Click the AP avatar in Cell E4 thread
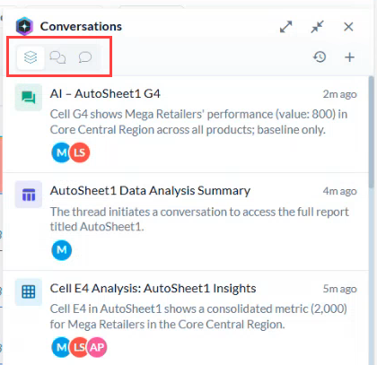377x365 pixels. click(x=97, y=347)
